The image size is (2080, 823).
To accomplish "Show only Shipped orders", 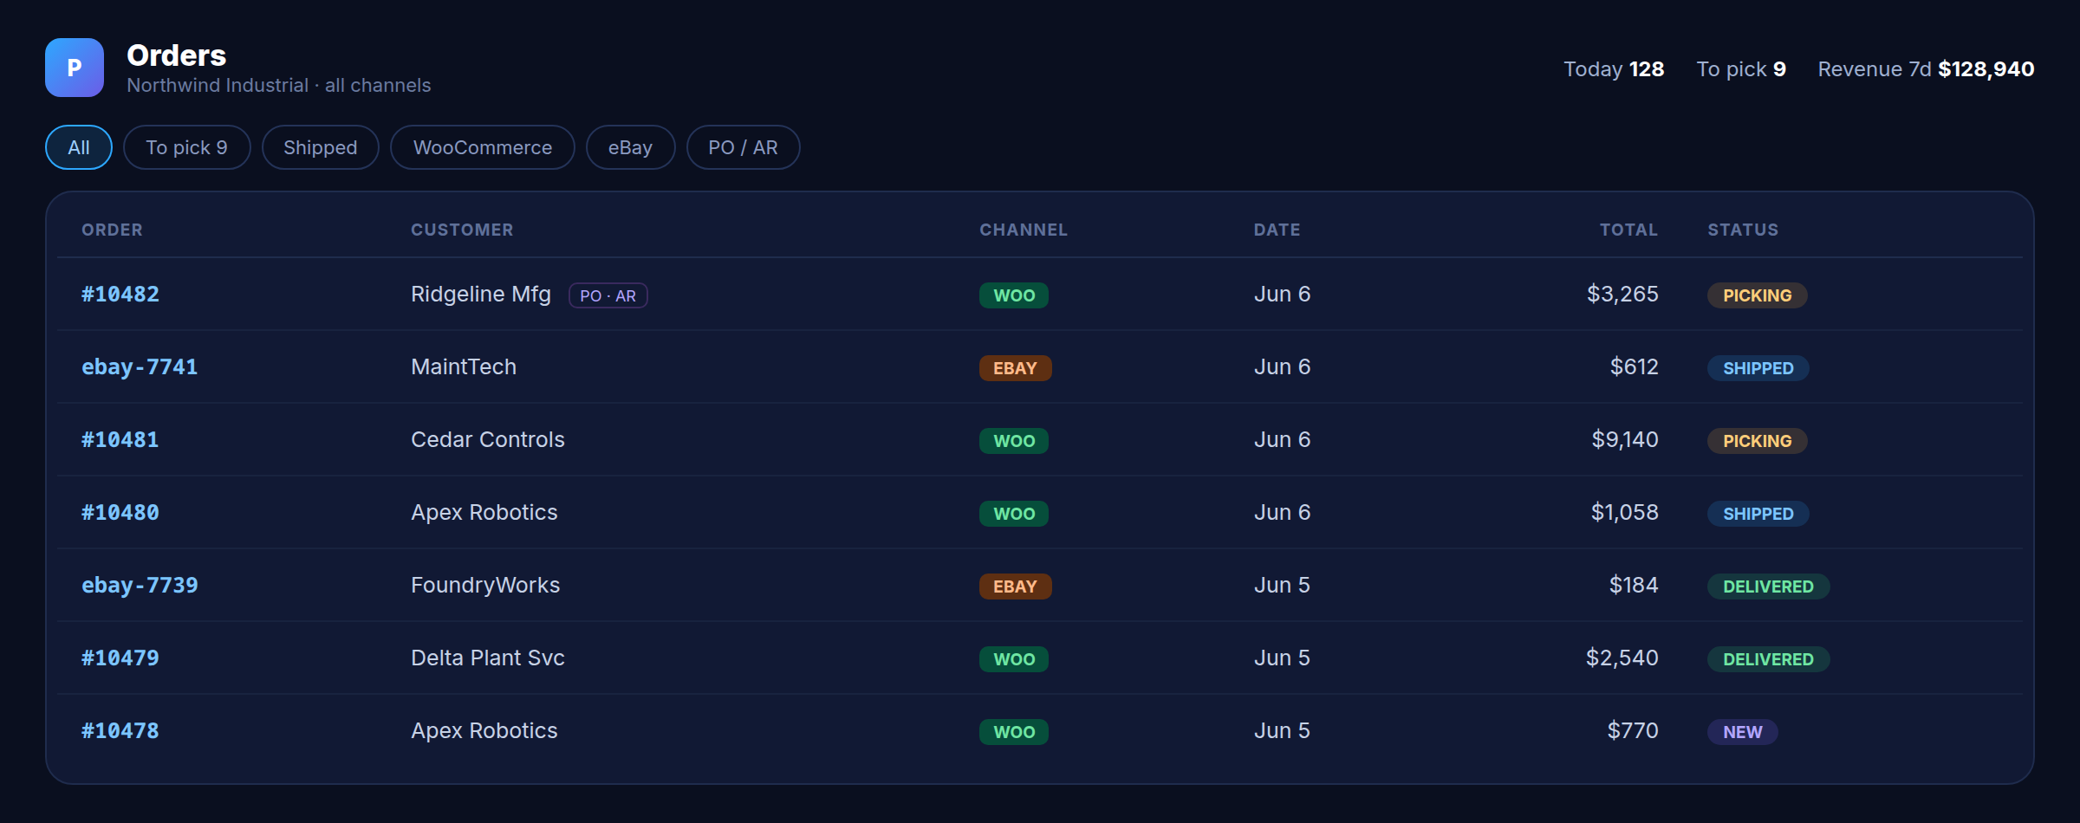I will (321, 147).
